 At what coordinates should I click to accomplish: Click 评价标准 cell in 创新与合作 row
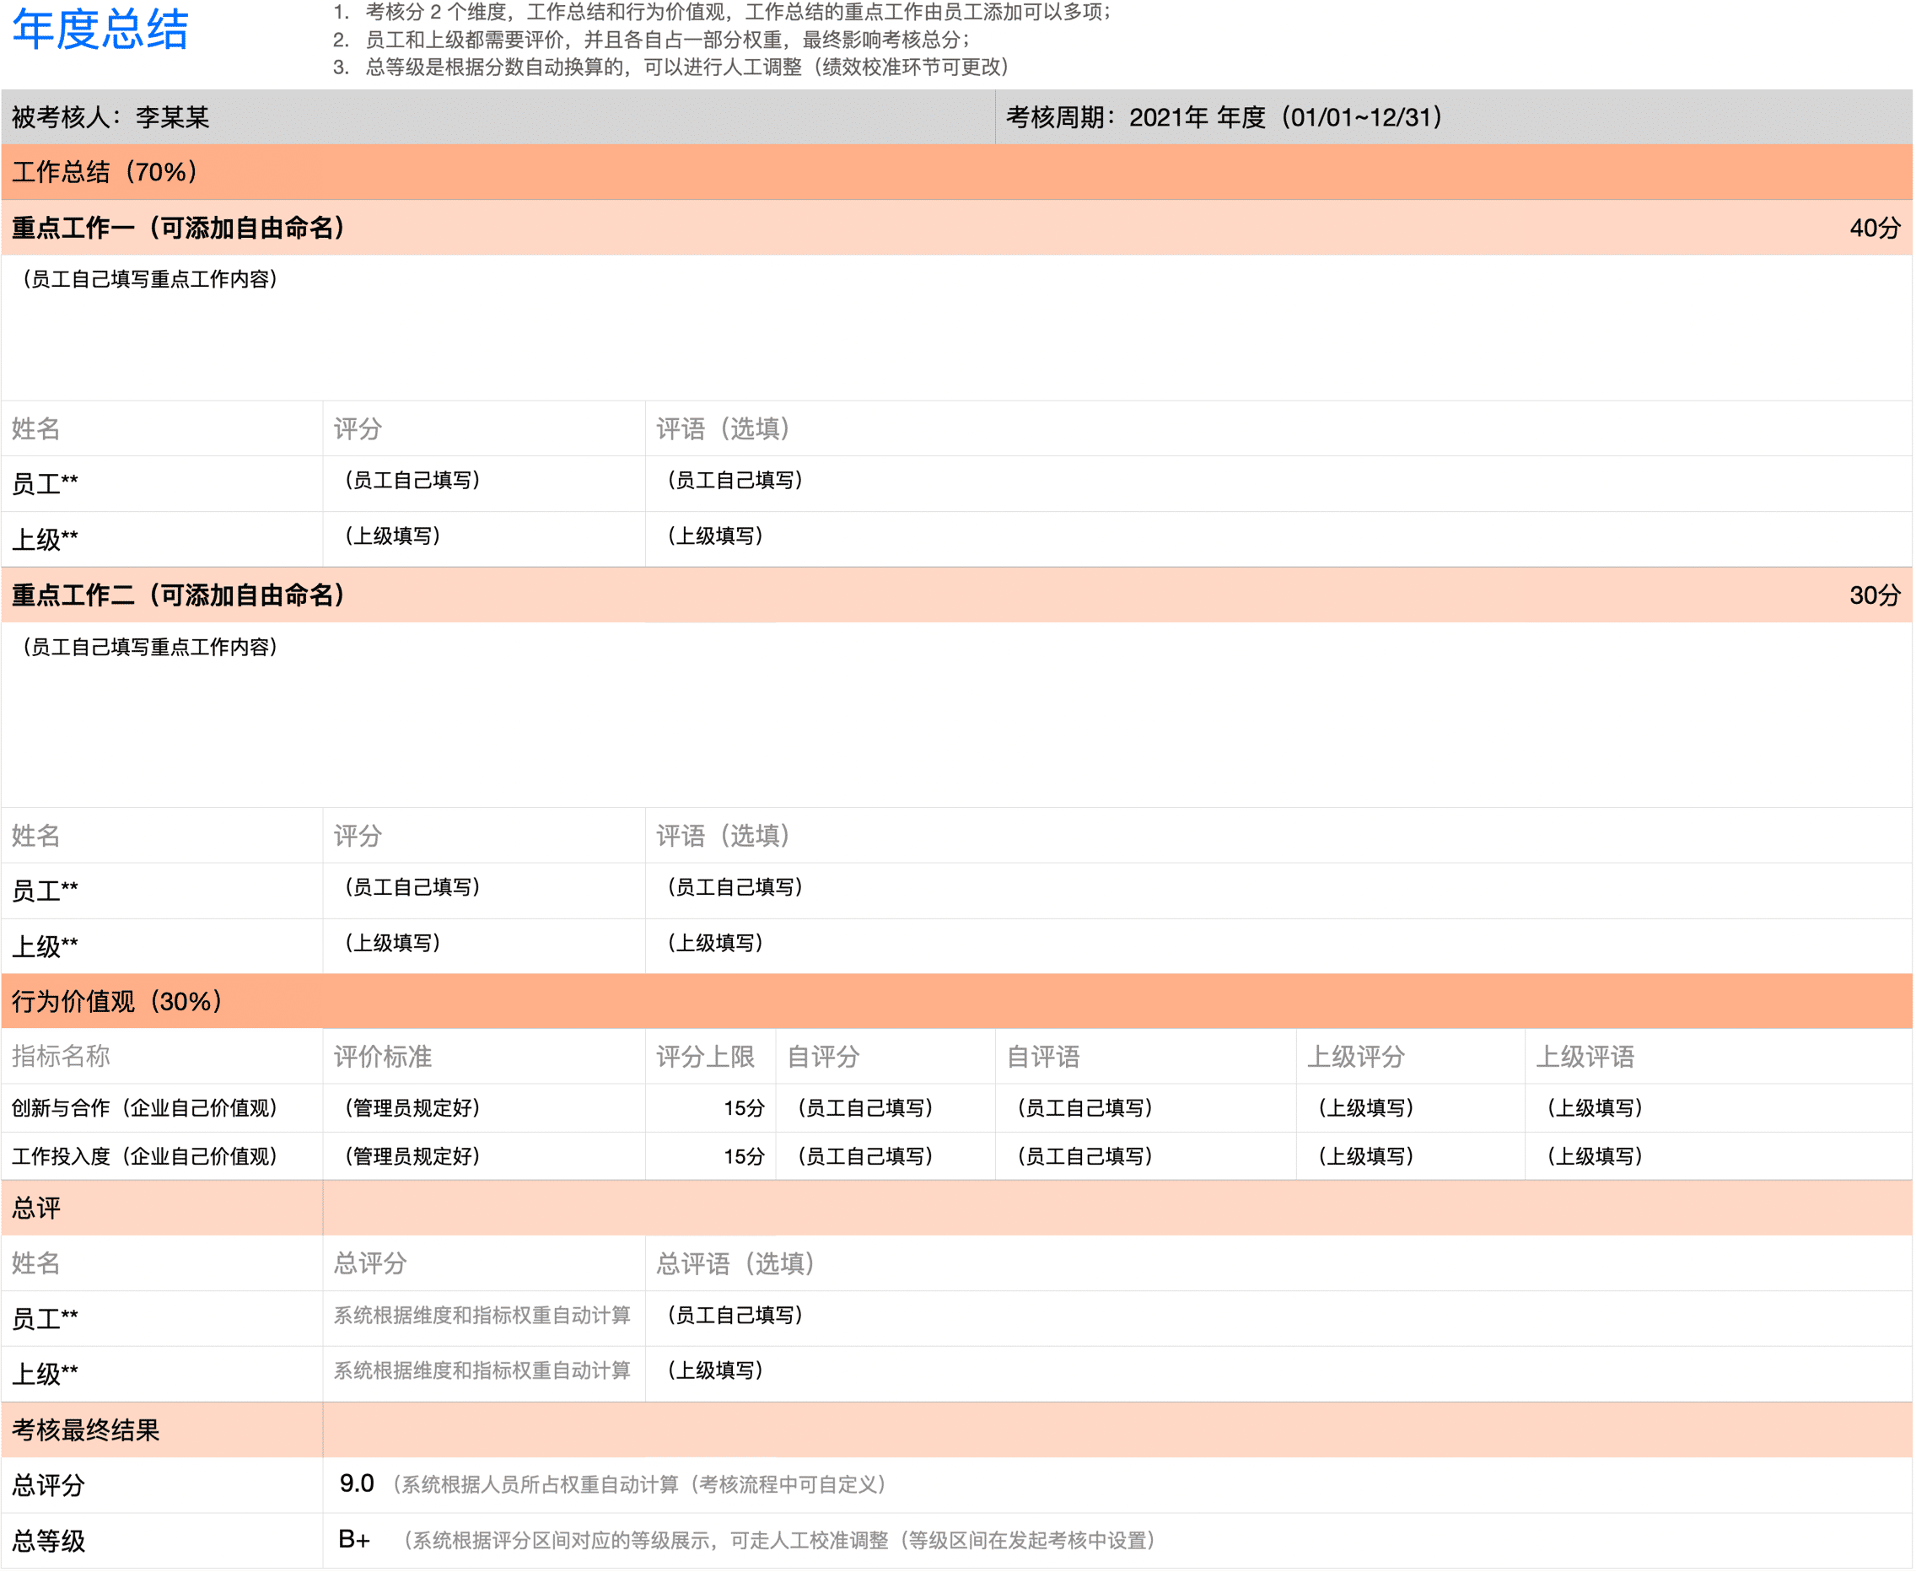pos(484,1107)
